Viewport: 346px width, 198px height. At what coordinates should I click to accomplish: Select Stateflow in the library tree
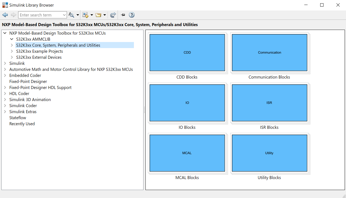(x=18, y=118)
